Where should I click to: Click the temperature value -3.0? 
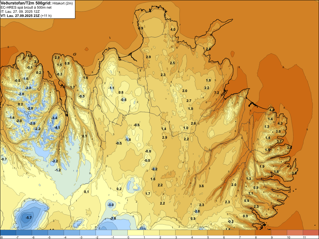coord(110,205)
